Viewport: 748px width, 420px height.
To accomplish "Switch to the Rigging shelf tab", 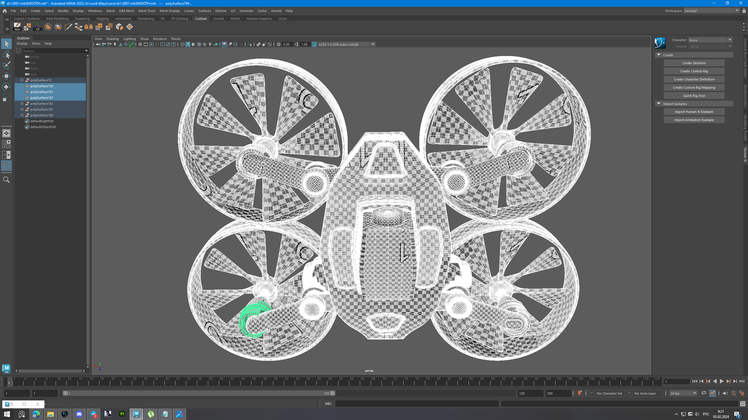I will coord(102,19).
